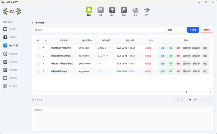Screen dimensions: 217x134
Task: Click the 批量删除 button
Action: coord(207,30)
